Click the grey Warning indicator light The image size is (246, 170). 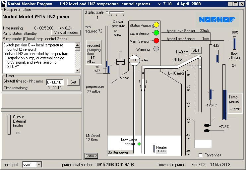[156, 49]
